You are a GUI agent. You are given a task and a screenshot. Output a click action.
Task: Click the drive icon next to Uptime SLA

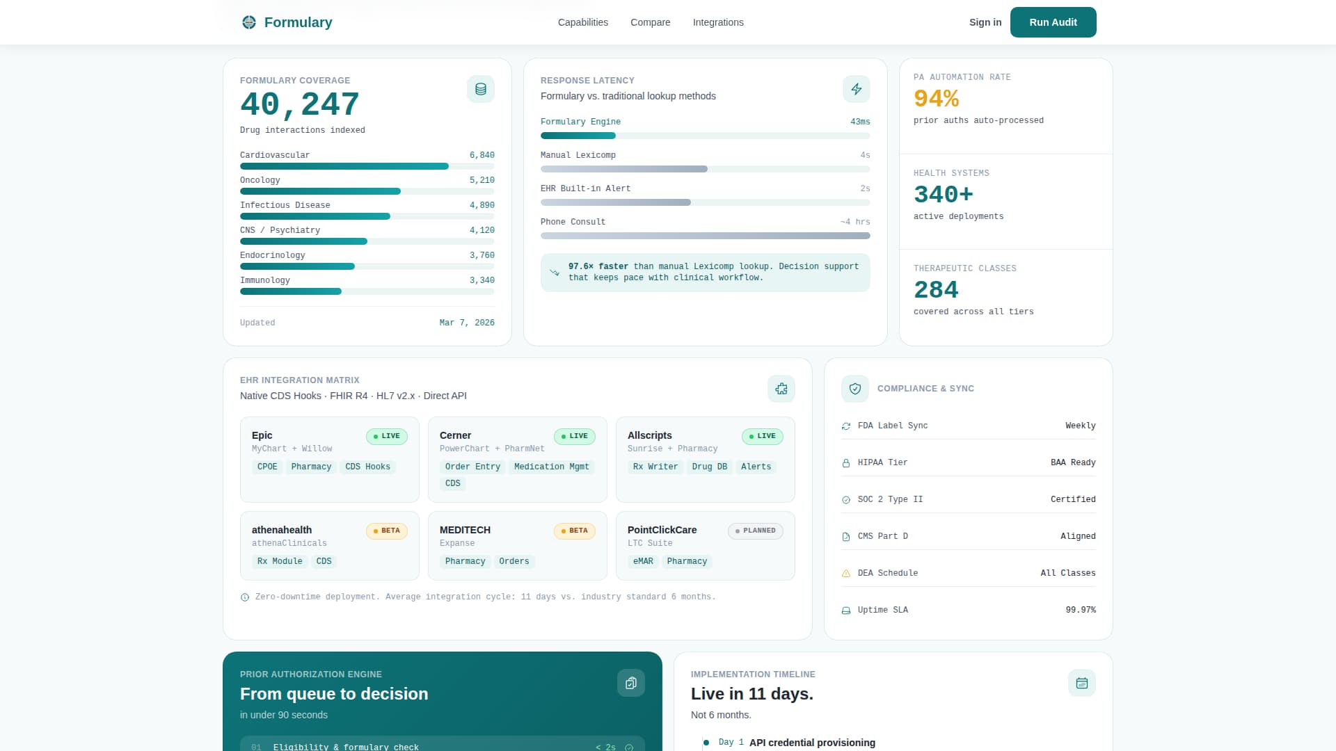coord(846,611)
